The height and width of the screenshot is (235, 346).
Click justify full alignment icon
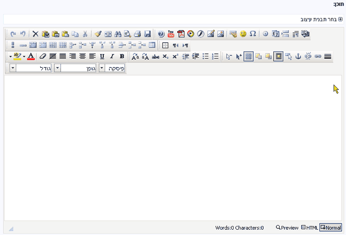[x=63, y=56]
